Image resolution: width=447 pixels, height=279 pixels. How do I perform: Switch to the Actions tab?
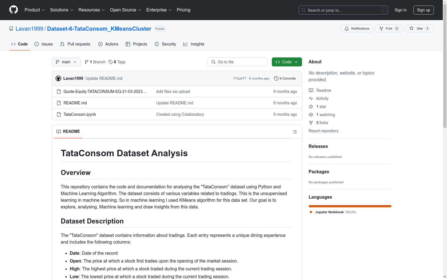(x=108, y=44)
